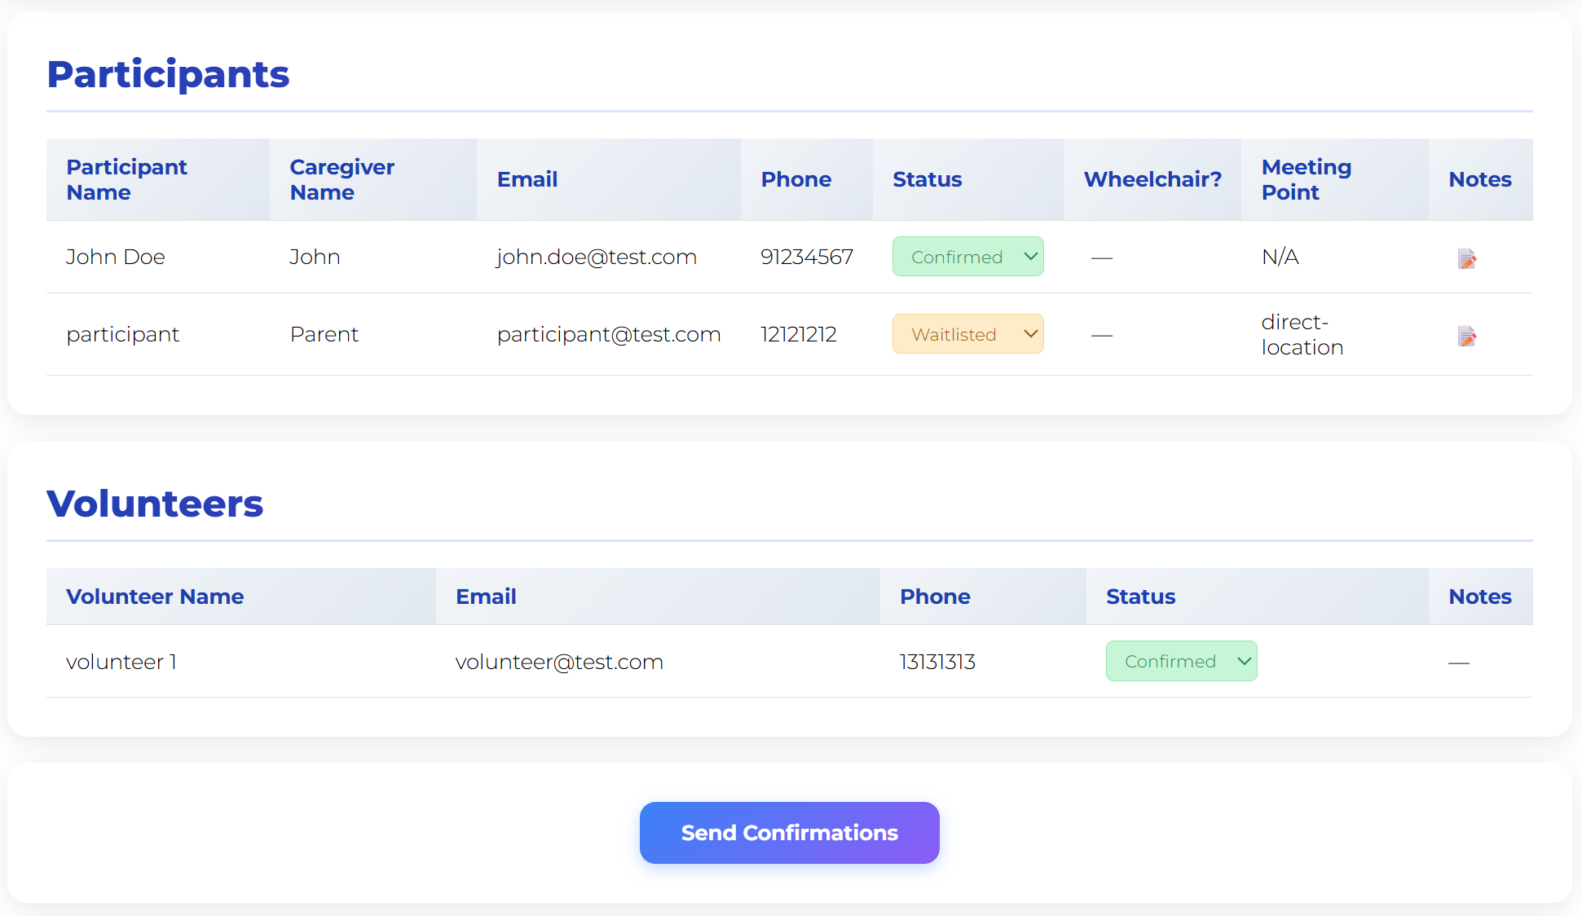Click the Volunteers section heading

tap(155, 504)
